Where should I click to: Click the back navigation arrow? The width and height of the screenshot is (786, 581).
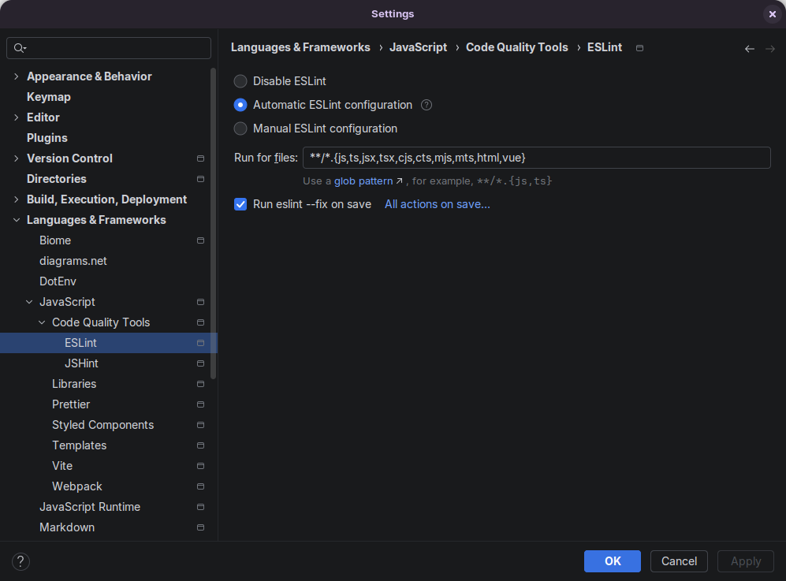749,48
